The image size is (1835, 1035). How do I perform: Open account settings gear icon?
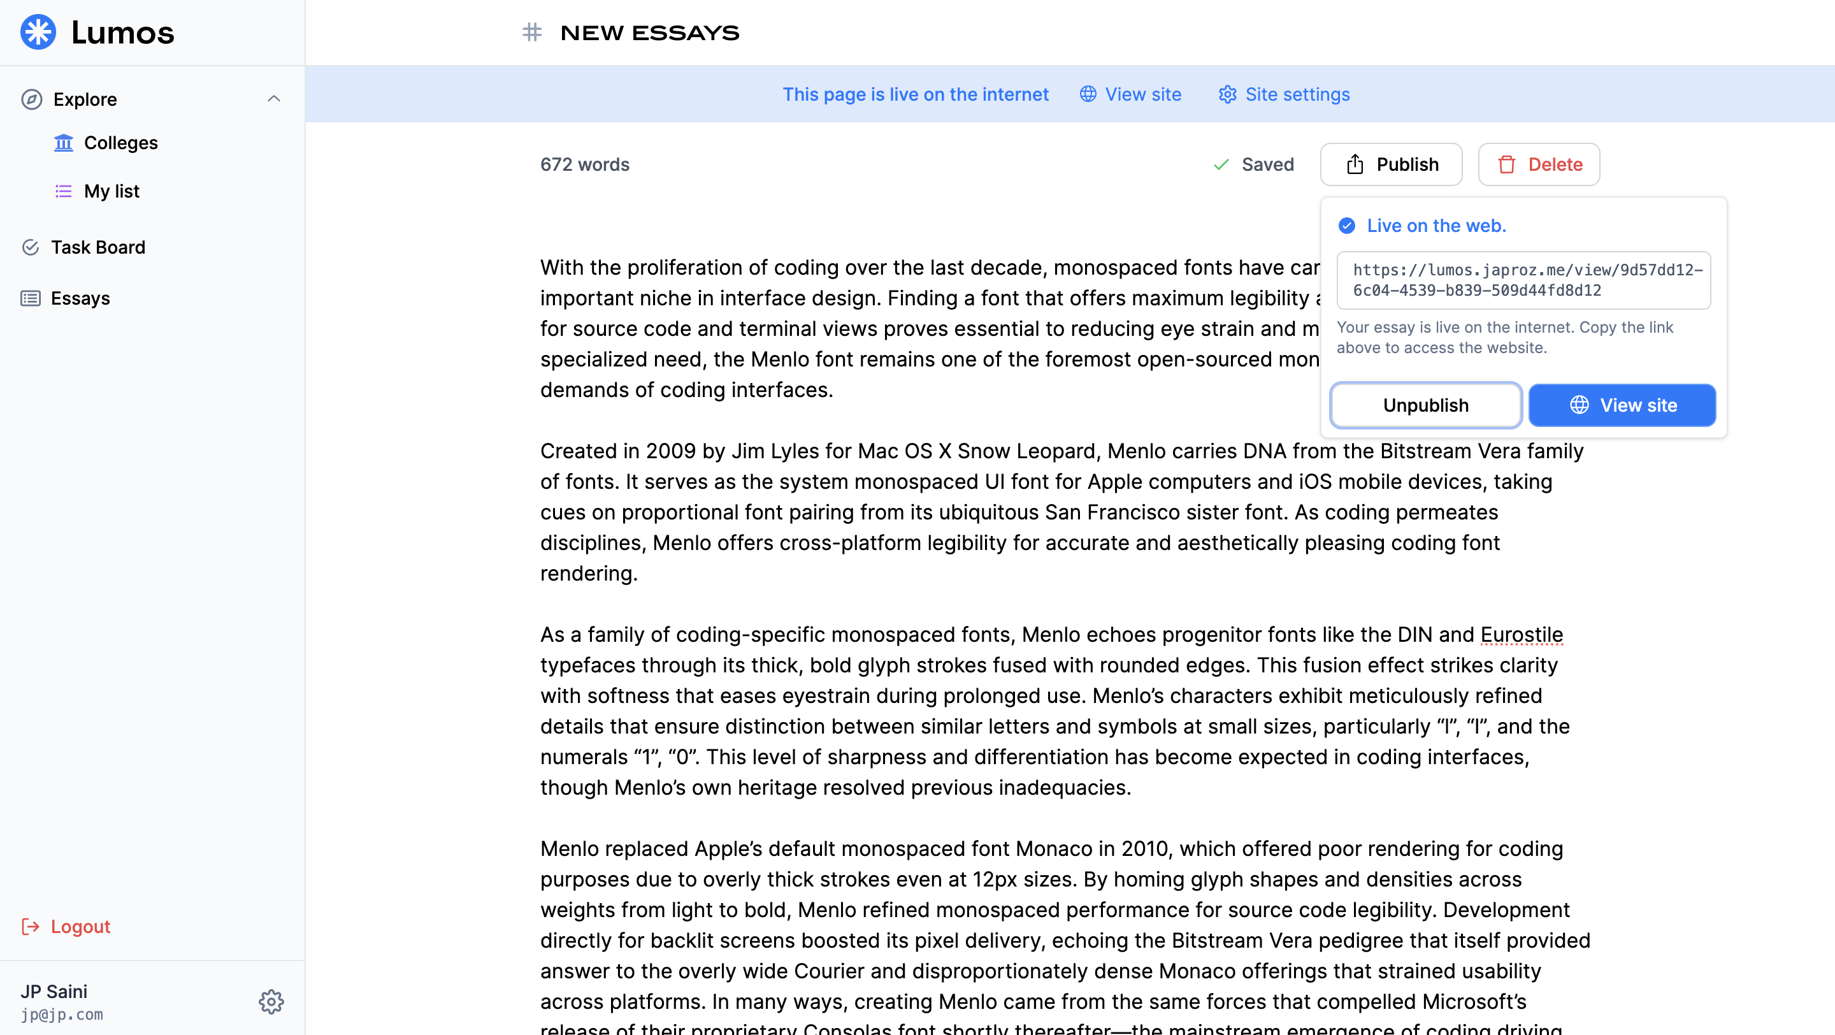click(x=271, y=1001)
